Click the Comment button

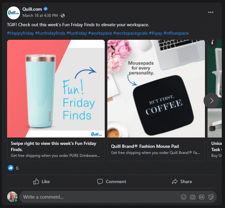(112, 181)
